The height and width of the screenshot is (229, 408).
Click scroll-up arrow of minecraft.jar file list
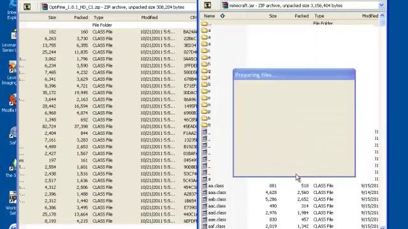[382, 15]
